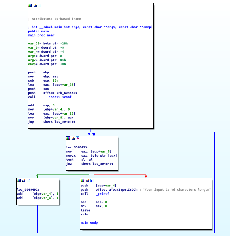
Task: Click the color icon on main block
Action: pos(30,5)
